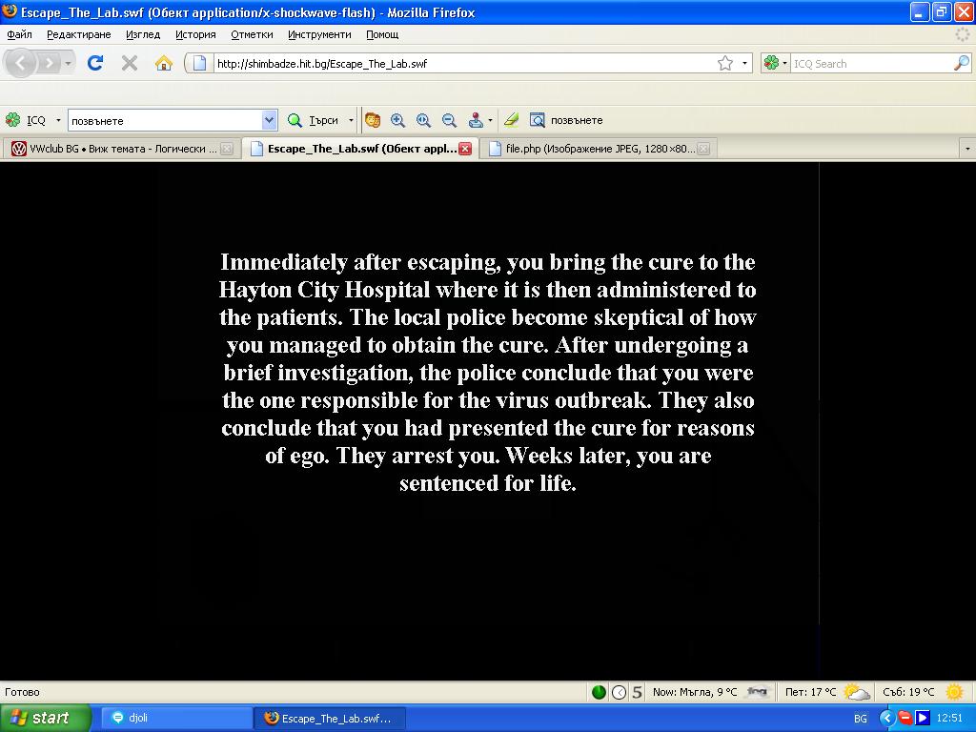Click the ICQ toolbar flower logo
The width and height of the screenshot is (976, 732).
(13, 120)
